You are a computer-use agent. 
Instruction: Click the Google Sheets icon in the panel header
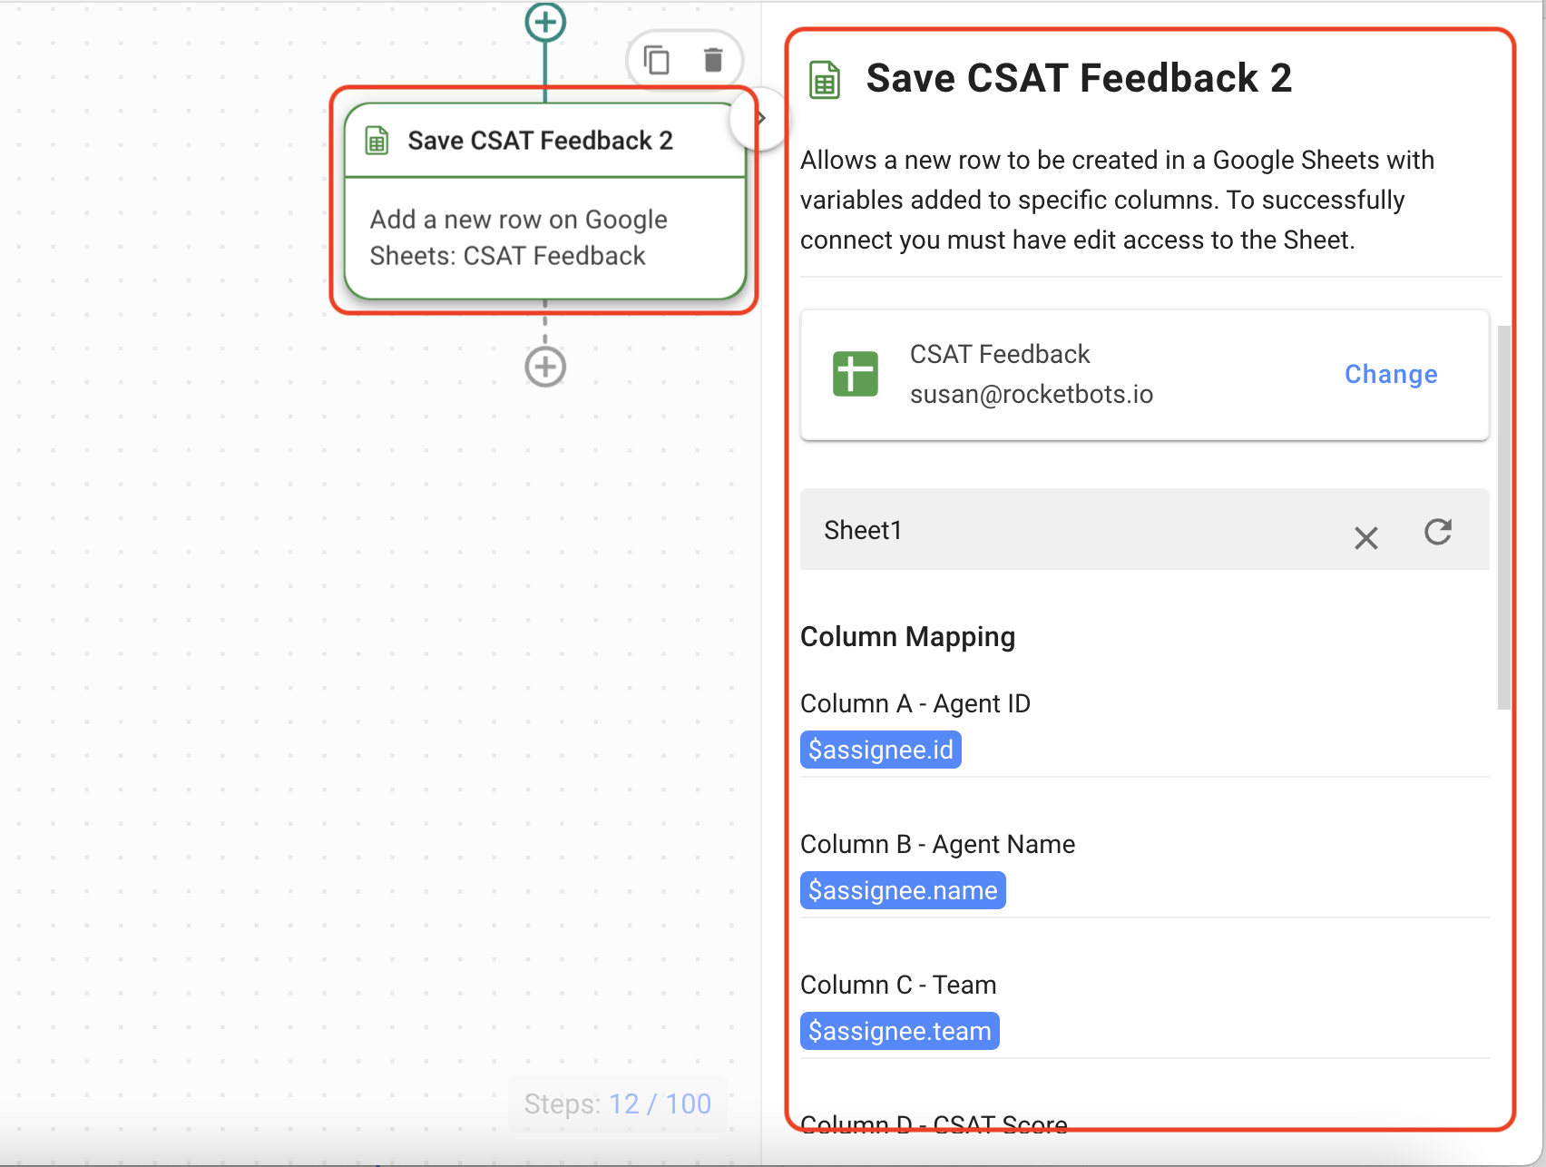(x=825, y=81)
